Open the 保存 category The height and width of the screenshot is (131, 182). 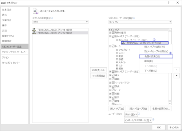point(15,25)
